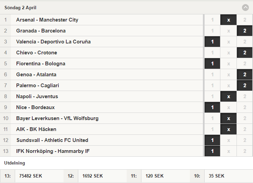Toggle 1 for Valencia - Deportivo La Coruña
Screen dimensions: 253x183
point(212,42)
